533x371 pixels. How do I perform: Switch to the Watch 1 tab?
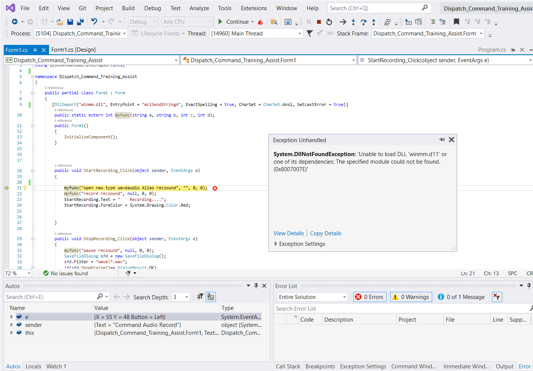[56, 366]
